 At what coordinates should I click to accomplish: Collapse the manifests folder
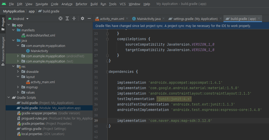13,30
